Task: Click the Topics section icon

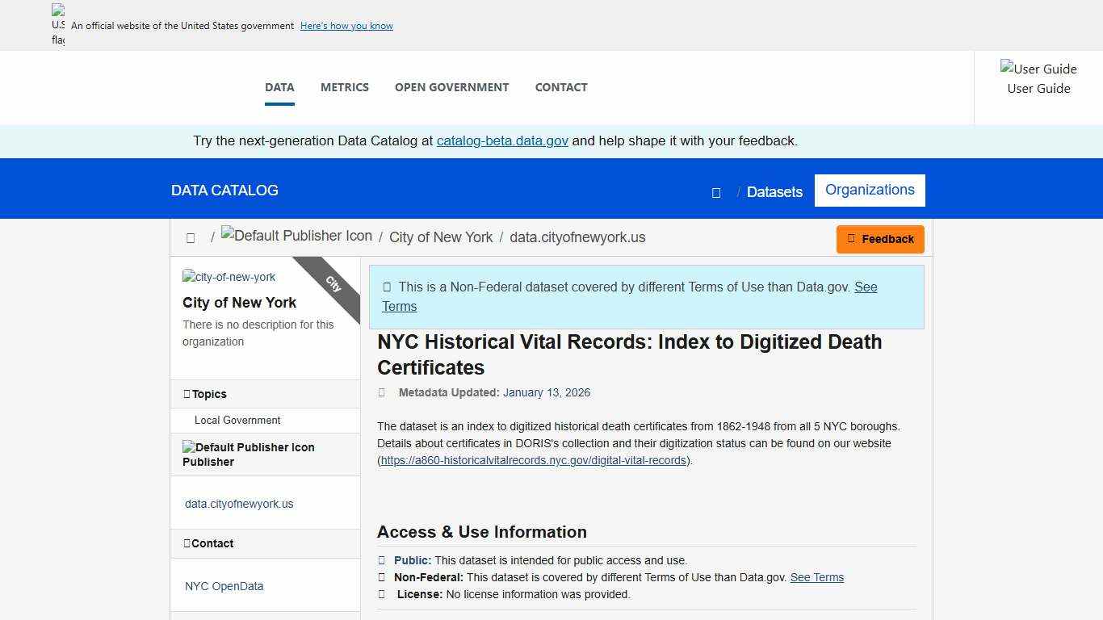Action: 188,393
